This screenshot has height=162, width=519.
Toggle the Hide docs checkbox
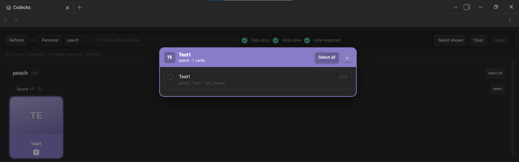point(245,40)
